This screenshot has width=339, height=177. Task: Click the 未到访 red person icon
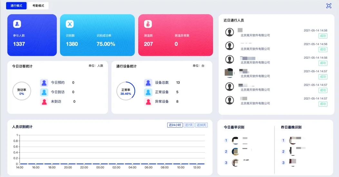(x=44, y=102)
